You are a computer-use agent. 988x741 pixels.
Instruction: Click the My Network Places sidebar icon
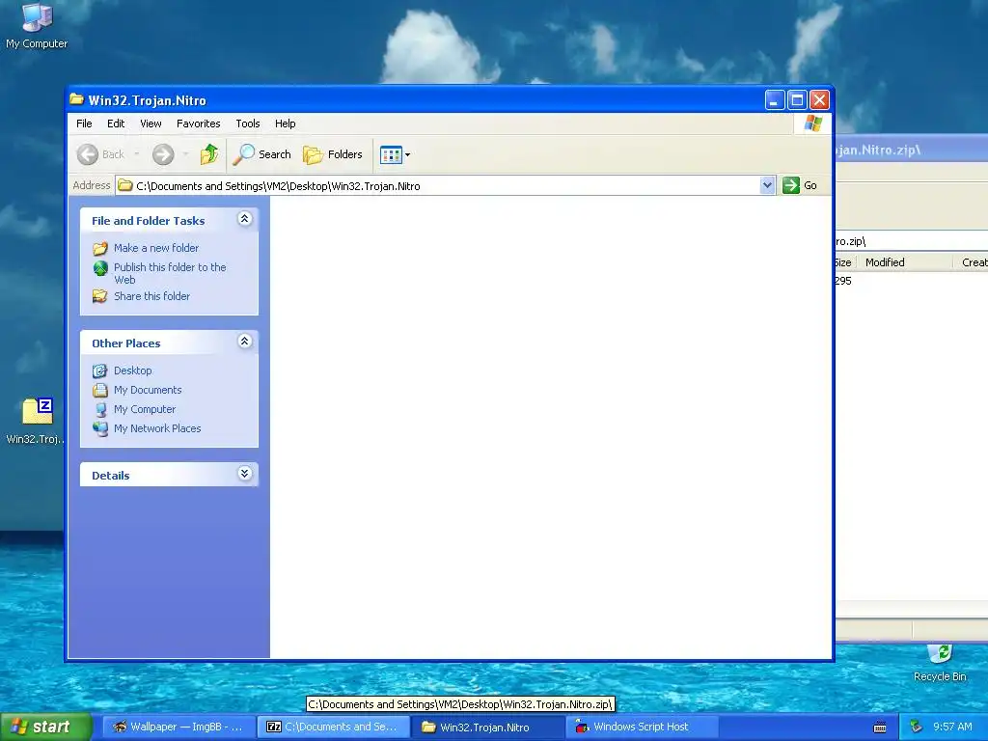point(100,428)
